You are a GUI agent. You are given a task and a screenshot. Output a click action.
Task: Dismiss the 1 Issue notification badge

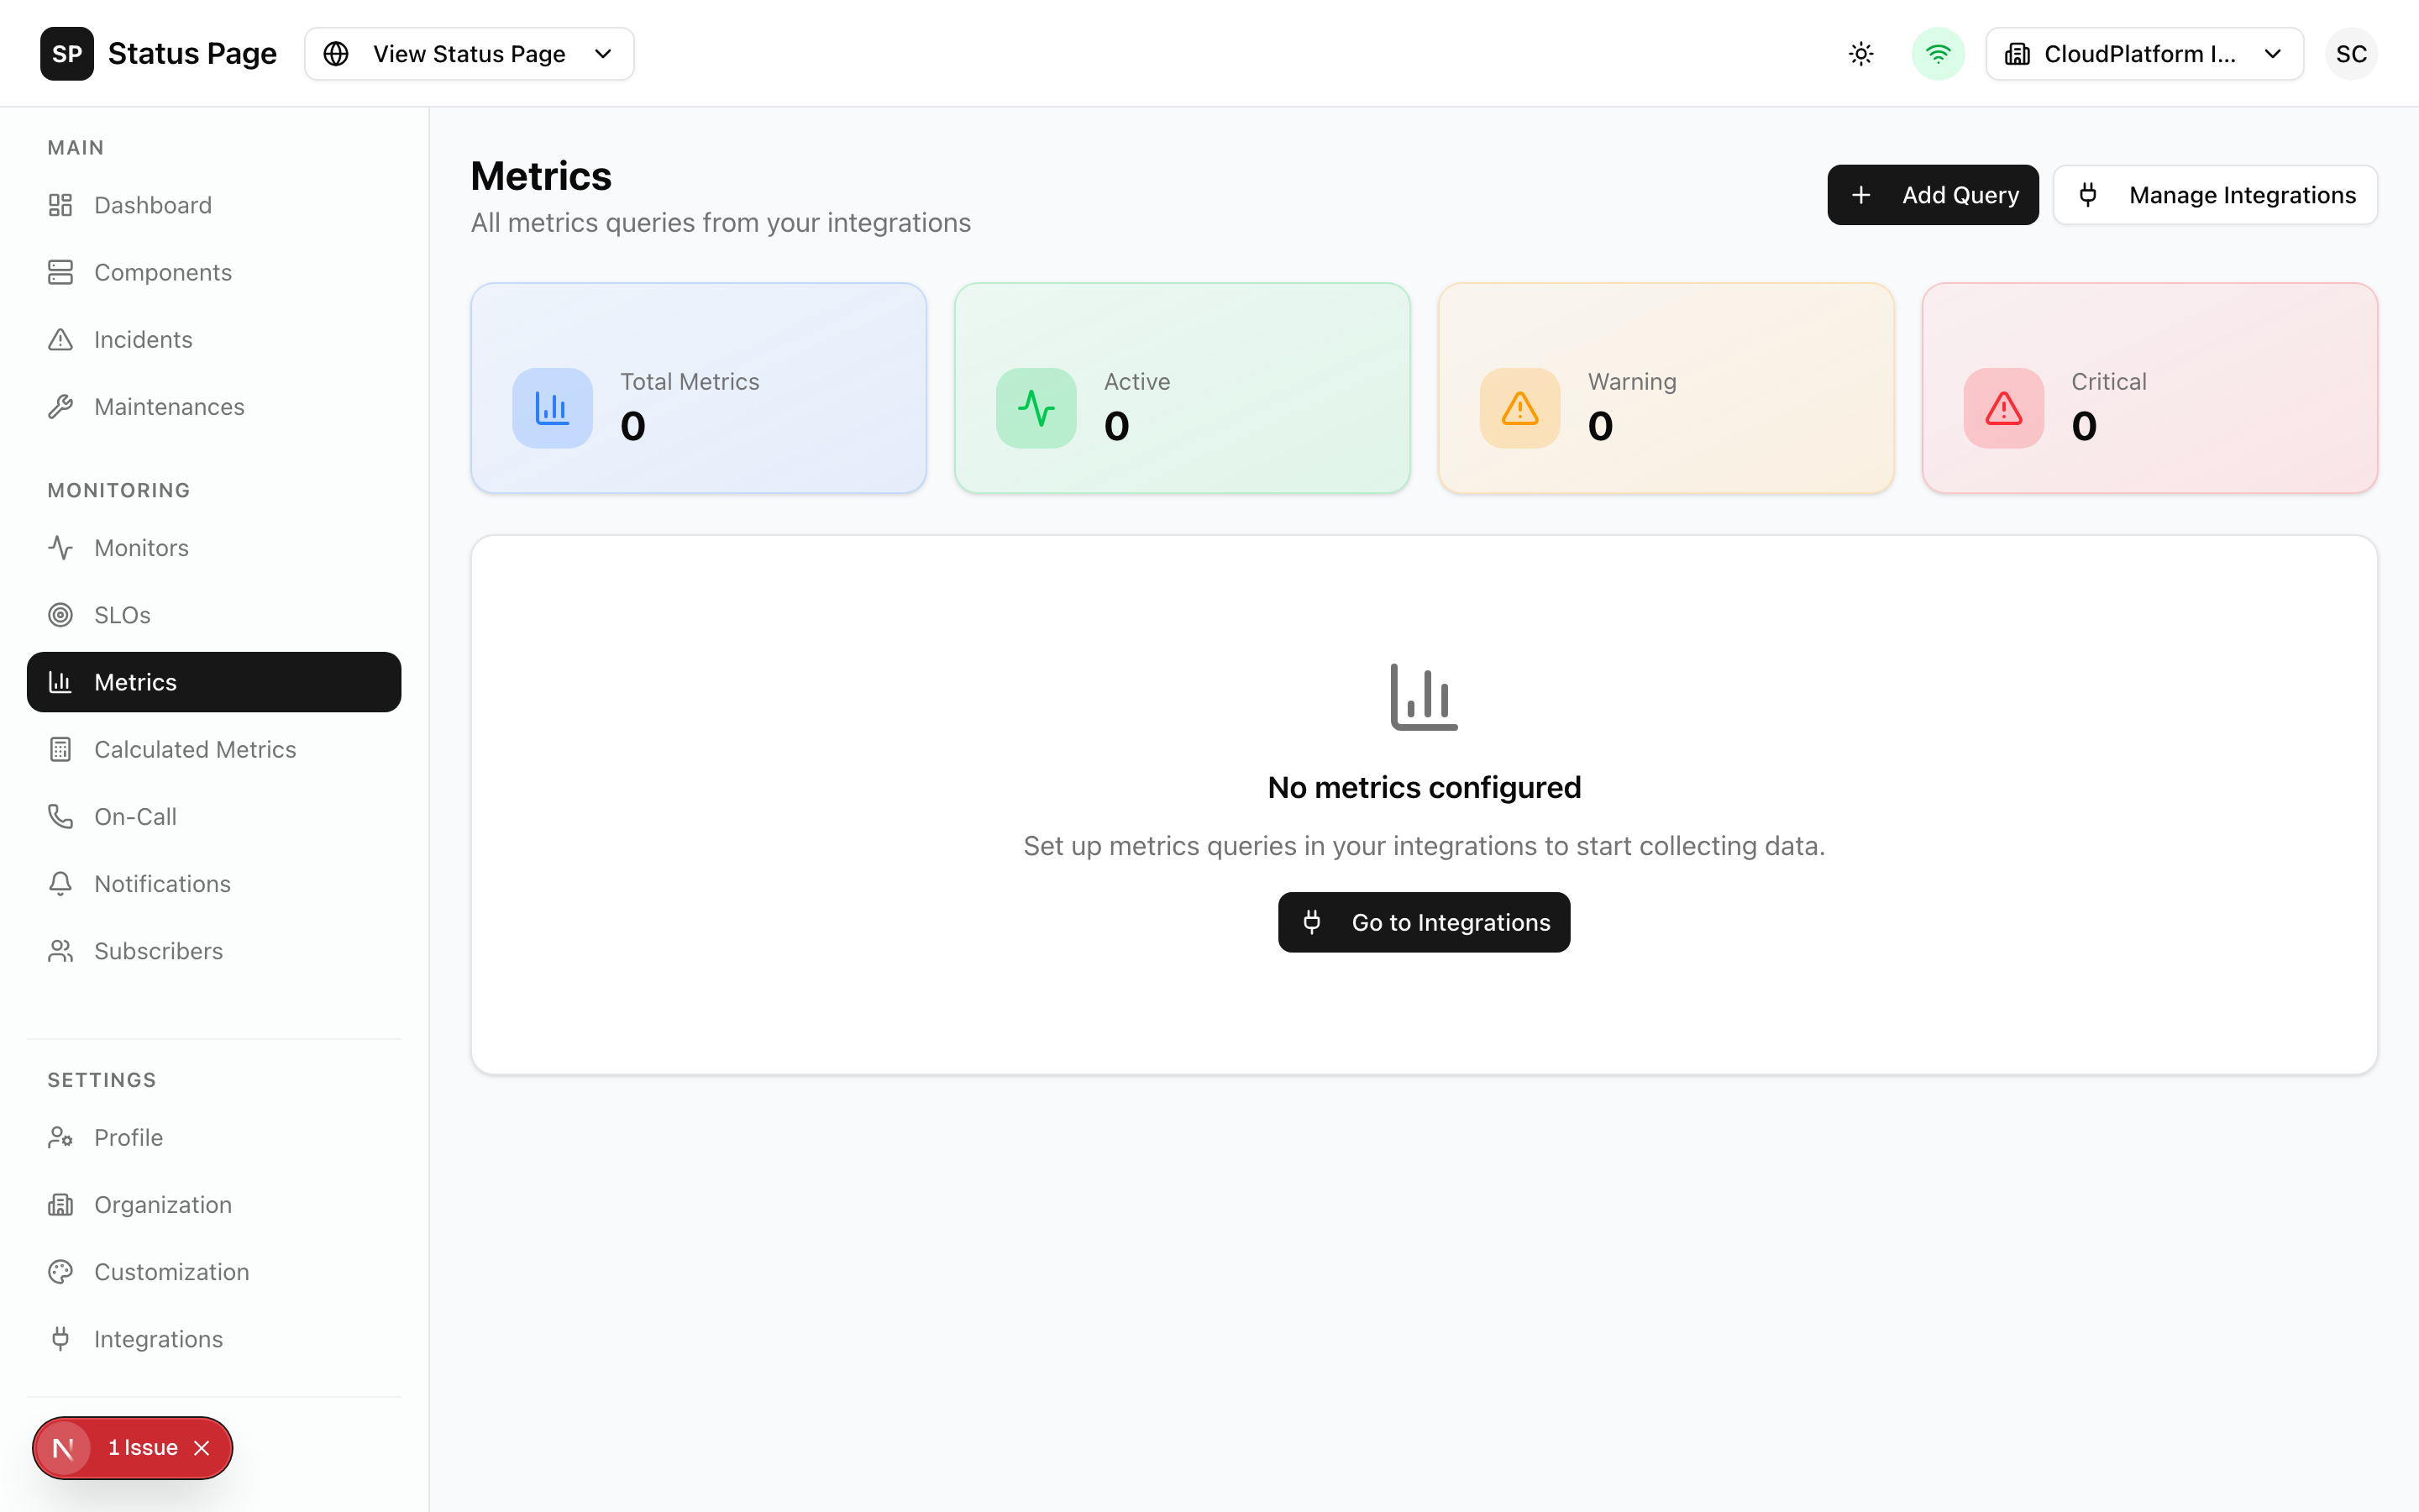click(x=202, y=1447)
